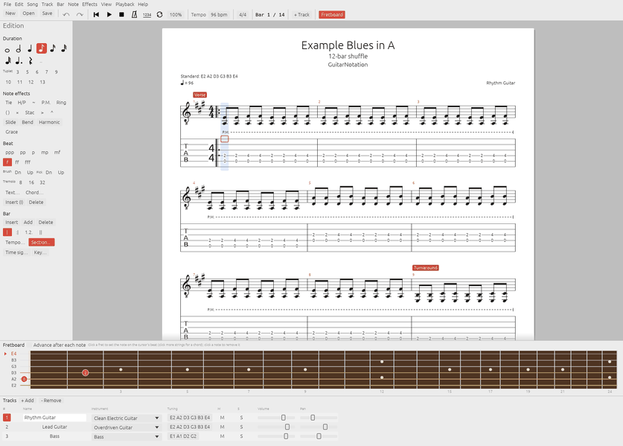Rewind to the beginning
623x446 pixels.
tap(96, 15)
